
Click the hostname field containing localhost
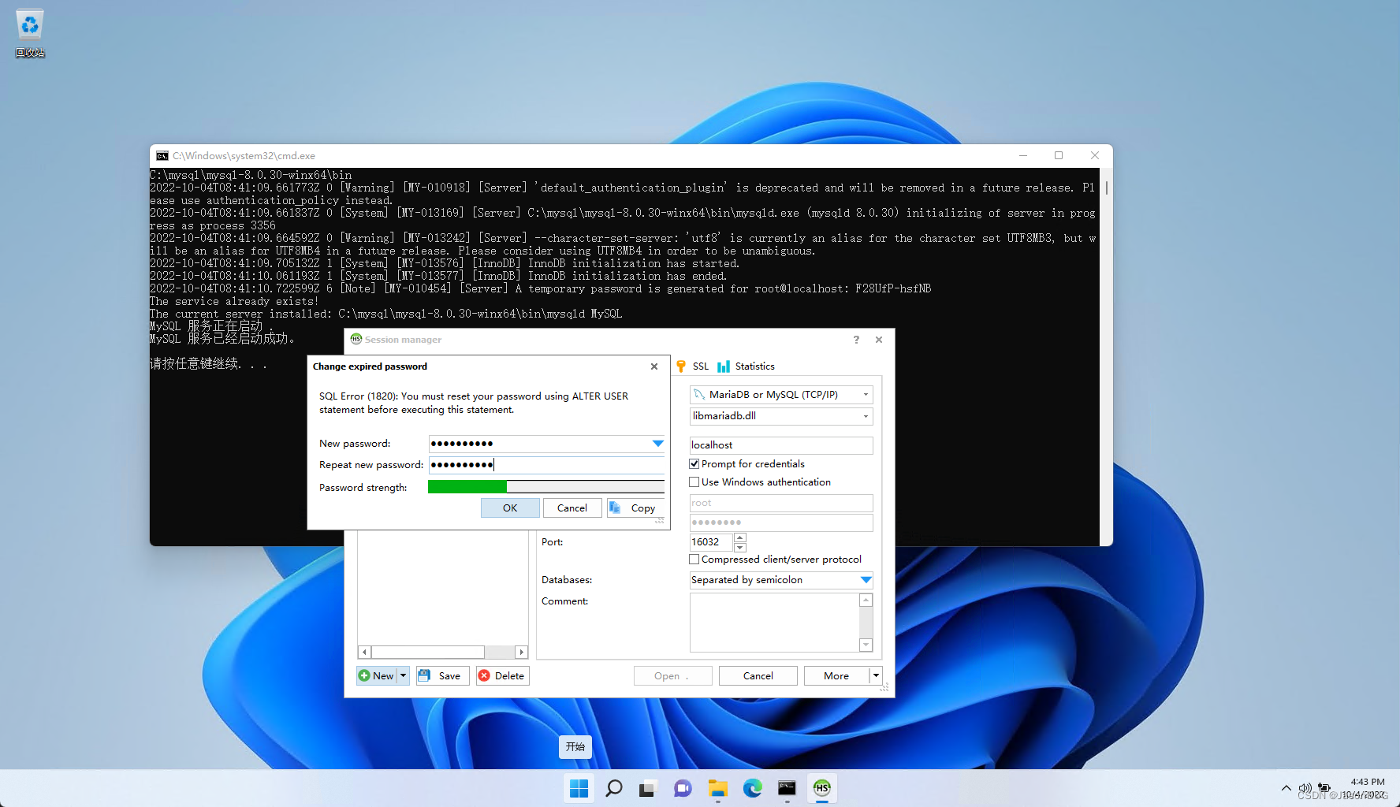[781, 445]
